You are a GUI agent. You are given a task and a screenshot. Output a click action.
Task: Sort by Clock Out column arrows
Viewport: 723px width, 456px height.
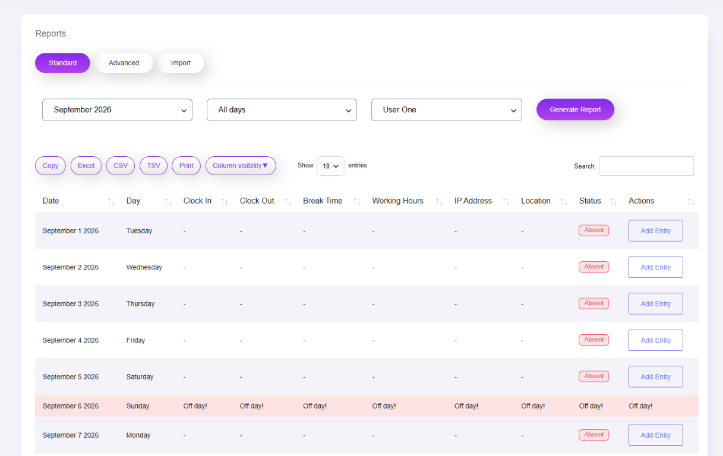288,201
